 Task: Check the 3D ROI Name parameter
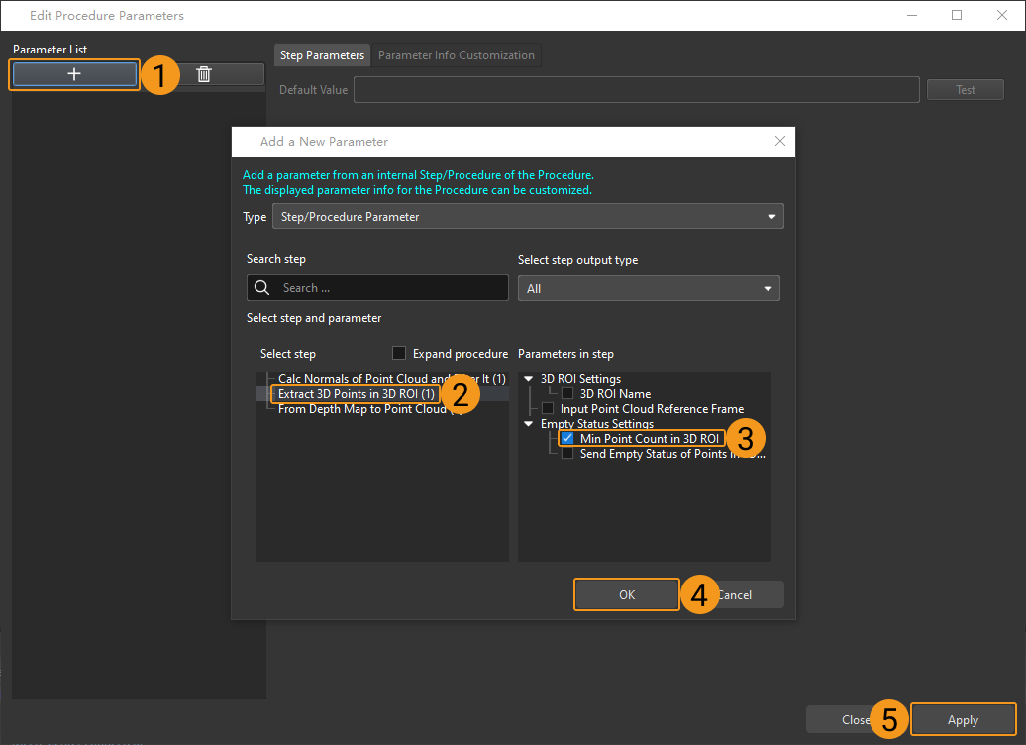(567, 394)
